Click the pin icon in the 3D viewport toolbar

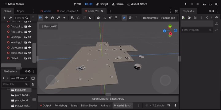pyautogui.click(x=116, y=18)
